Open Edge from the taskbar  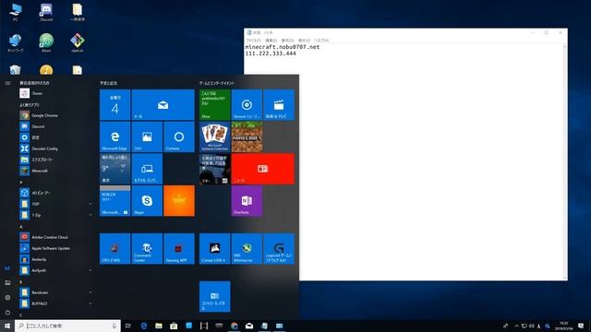[144, 326]
